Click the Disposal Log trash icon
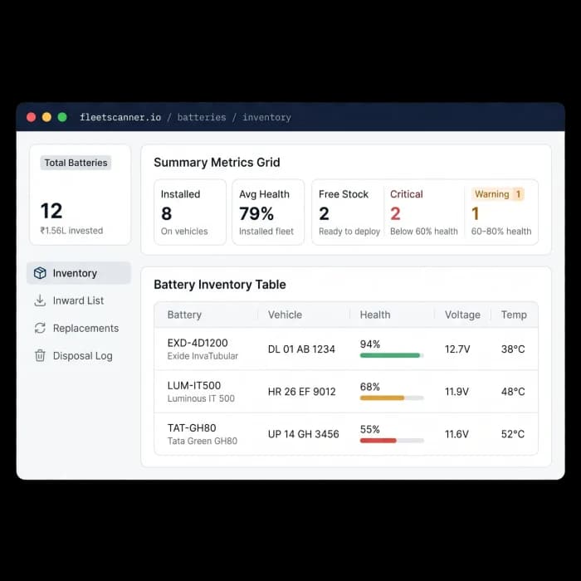The image size is (581, 581). pyautogui.click(x=40, y=355)
